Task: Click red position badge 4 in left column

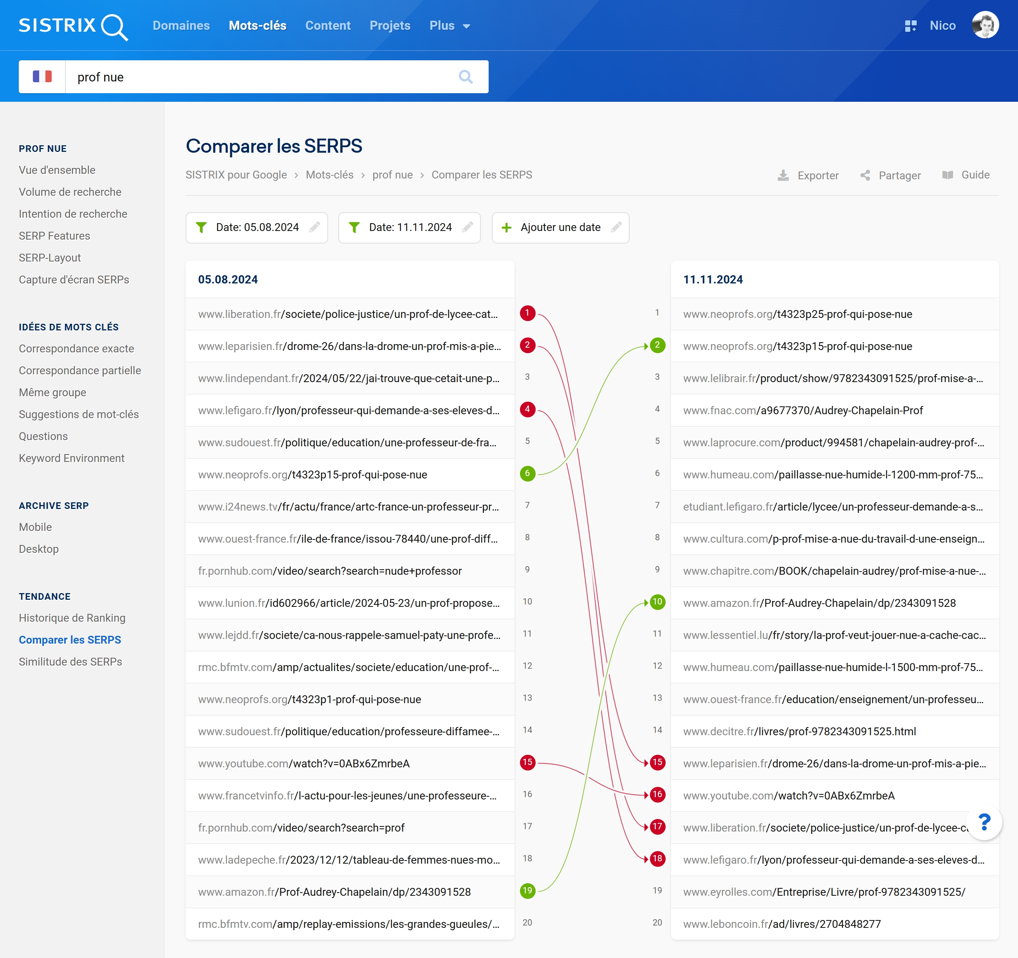Action: [527, 409]
